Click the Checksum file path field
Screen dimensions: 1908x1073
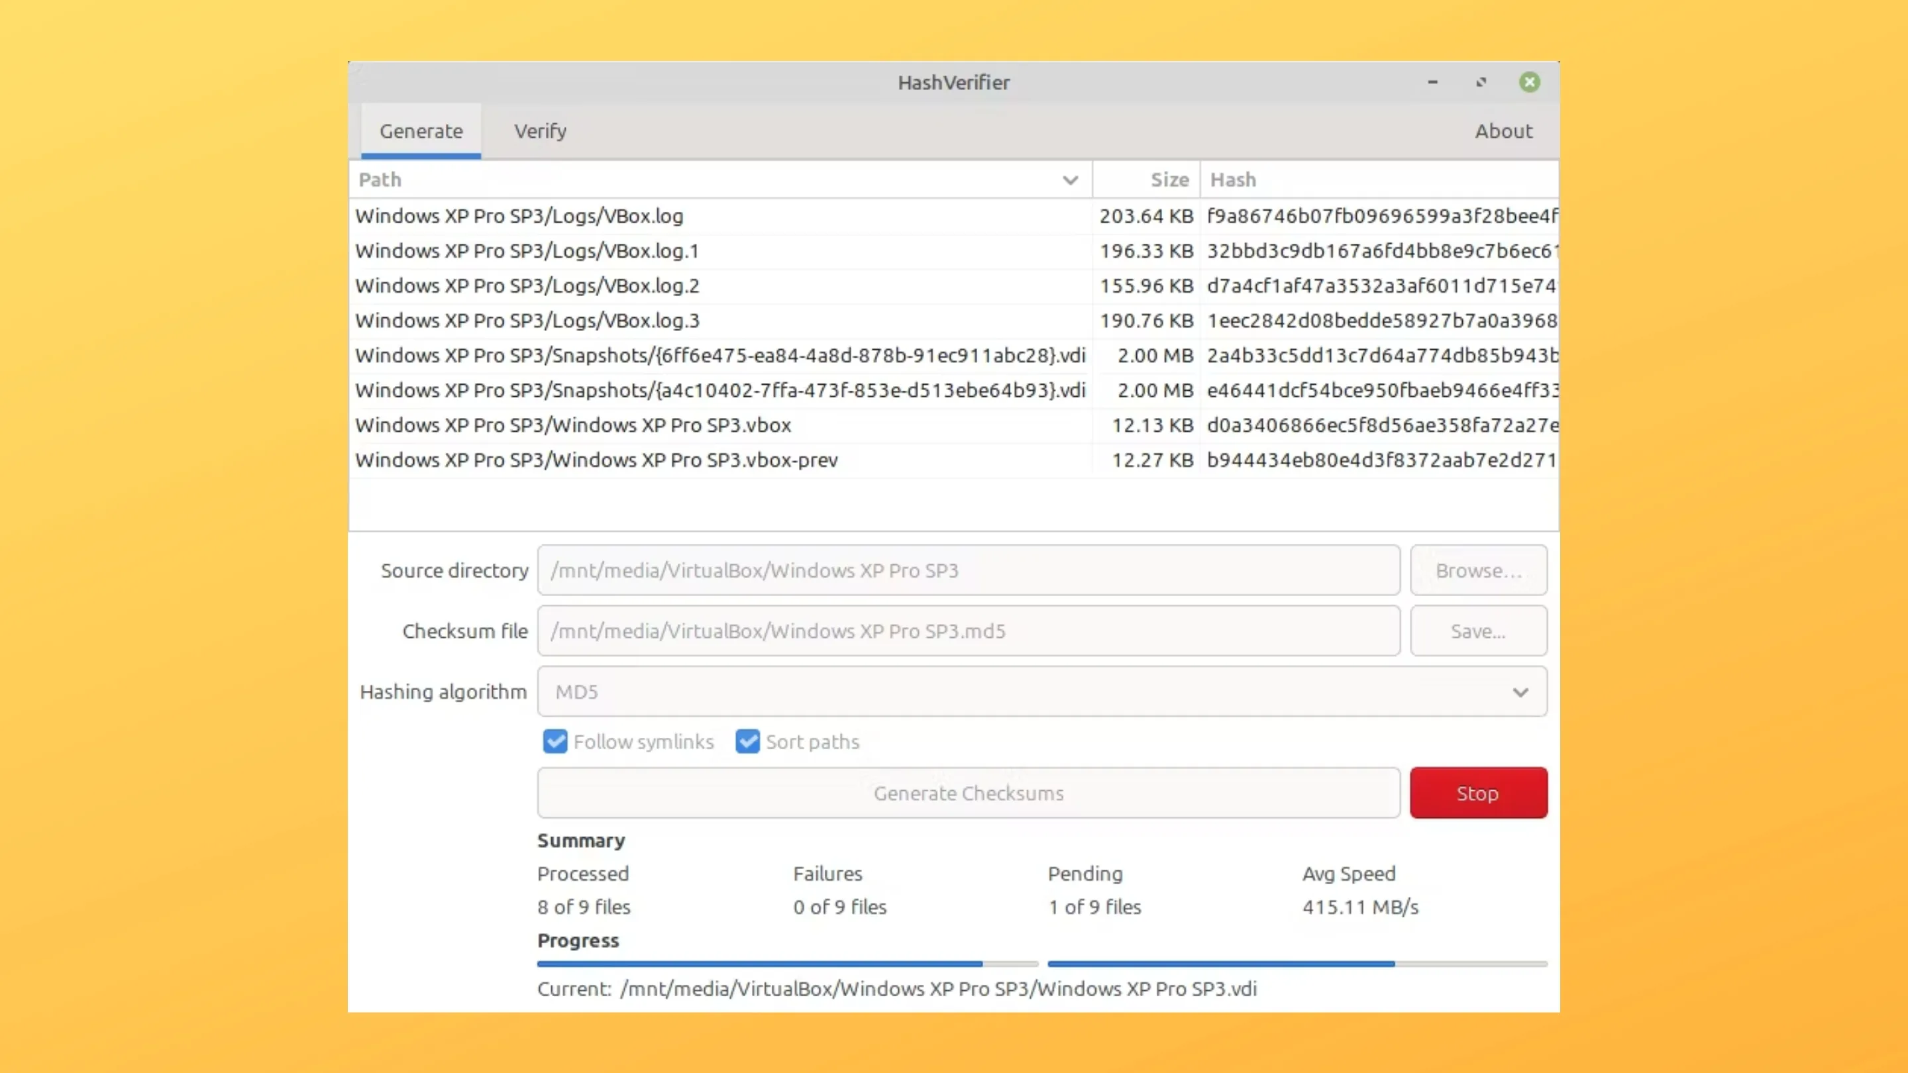click(x=968, y=631)
